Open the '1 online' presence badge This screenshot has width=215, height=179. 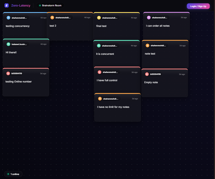(x=13, y=174)
